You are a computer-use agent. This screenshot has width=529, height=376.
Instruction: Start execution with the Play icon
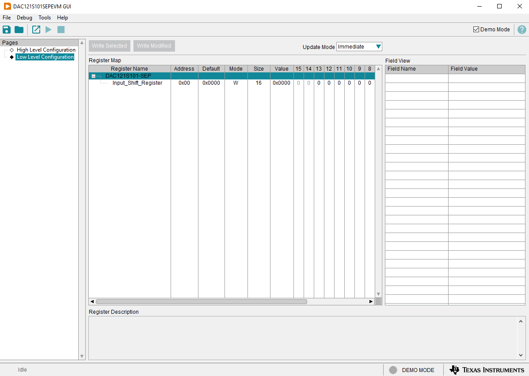pos(48,29)
